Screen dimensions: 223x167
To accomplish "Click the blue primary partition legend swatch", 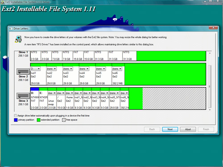I will 16,120.
